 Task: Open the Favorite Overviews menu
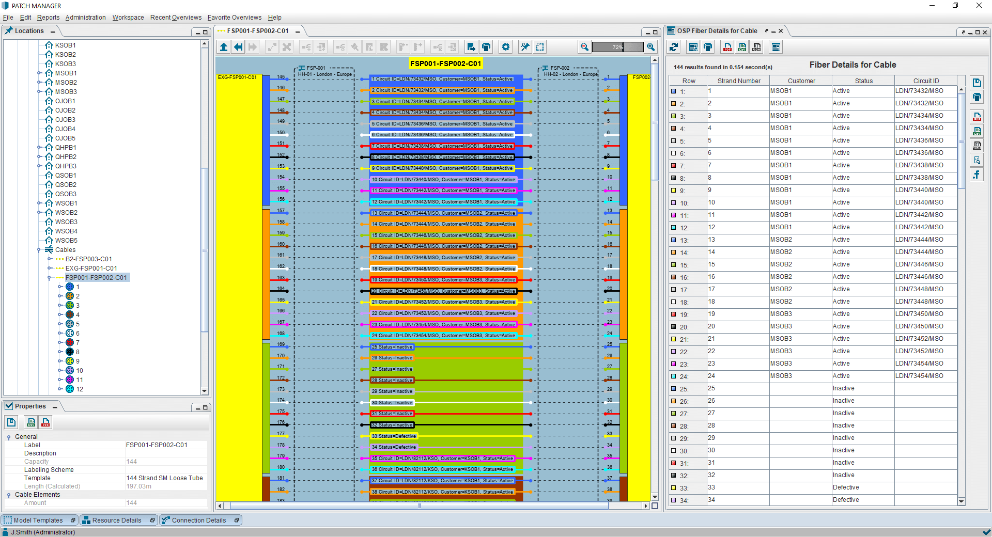(x=235, y=18)
